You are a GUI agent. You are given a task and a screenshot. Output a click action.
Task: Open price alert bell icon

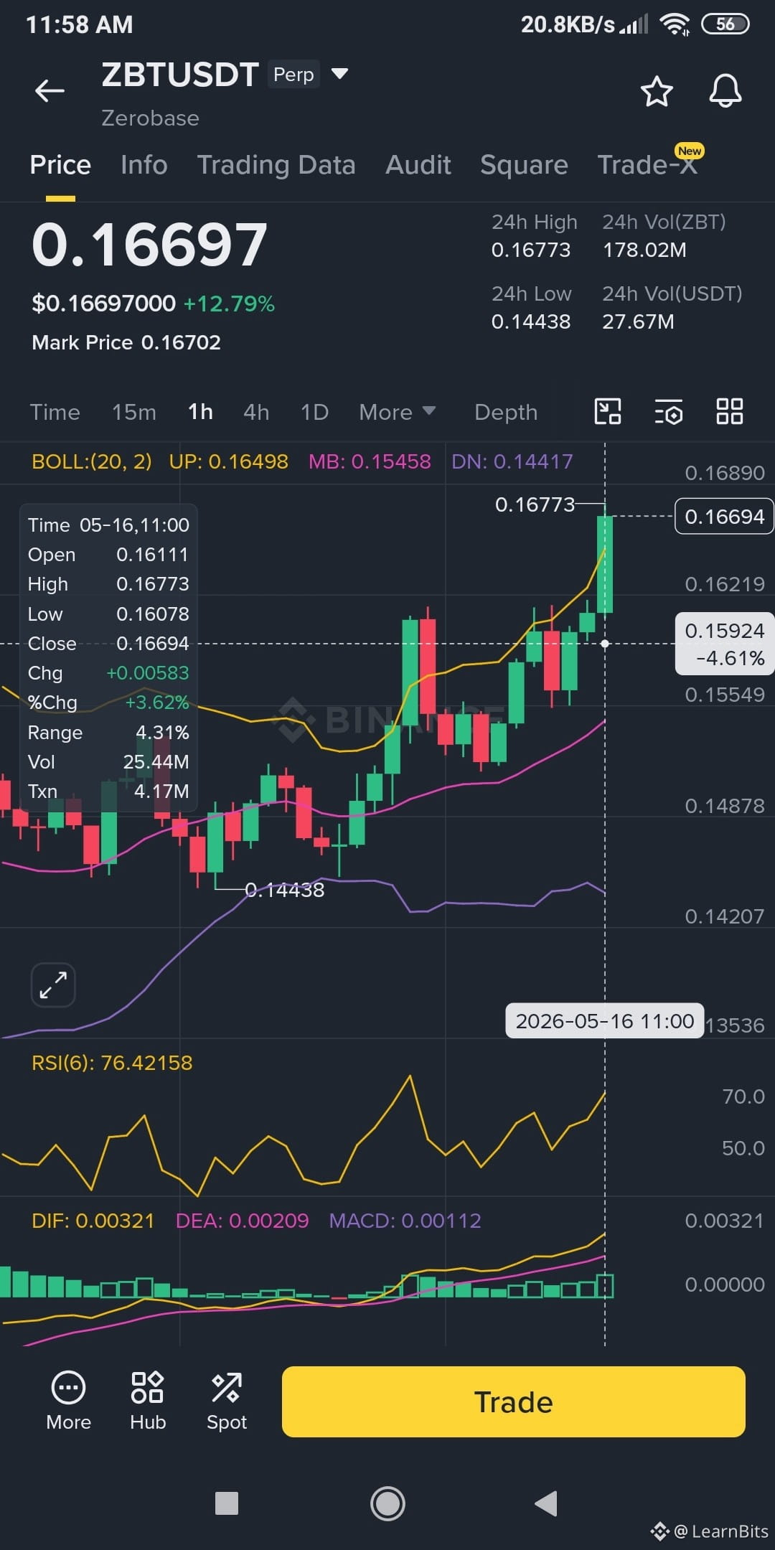(725, 91)
